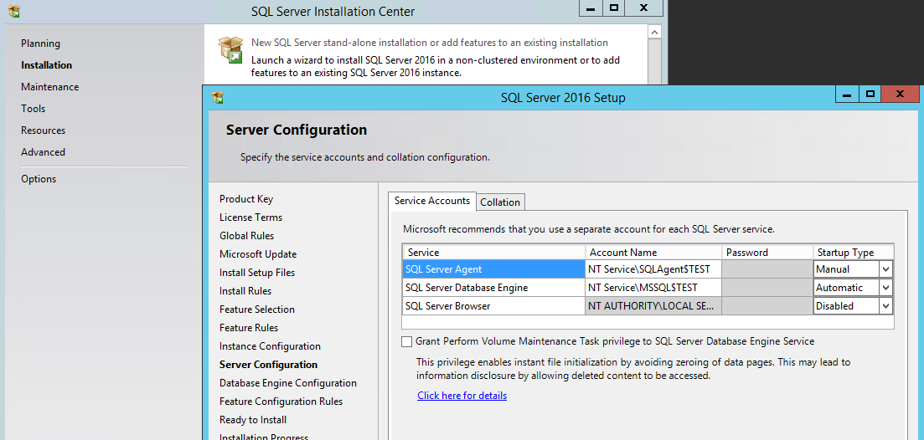Select Server Configuration step in setup list
Image resolution: width=924 pixels, height=440 pixels.
tap(269, 365)
